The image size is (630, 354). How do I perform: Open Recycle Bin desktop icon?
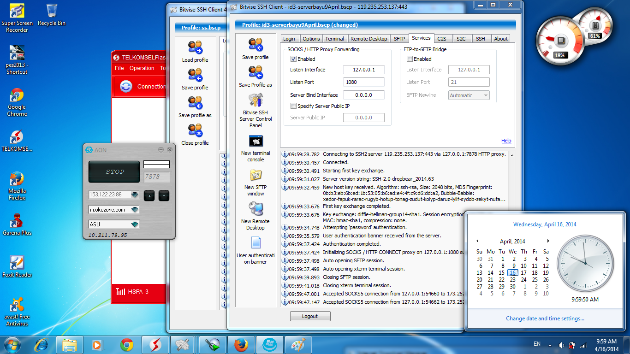pyautogui.click(x=52, y=14)
